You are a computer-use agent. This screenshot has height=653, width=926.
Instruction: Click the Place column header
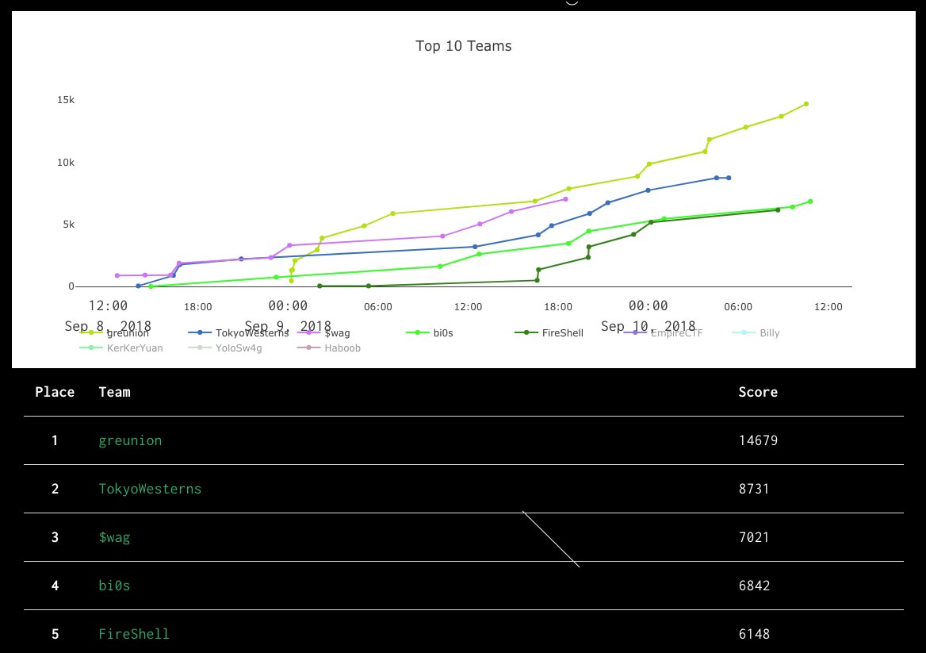tap(55, 393)
